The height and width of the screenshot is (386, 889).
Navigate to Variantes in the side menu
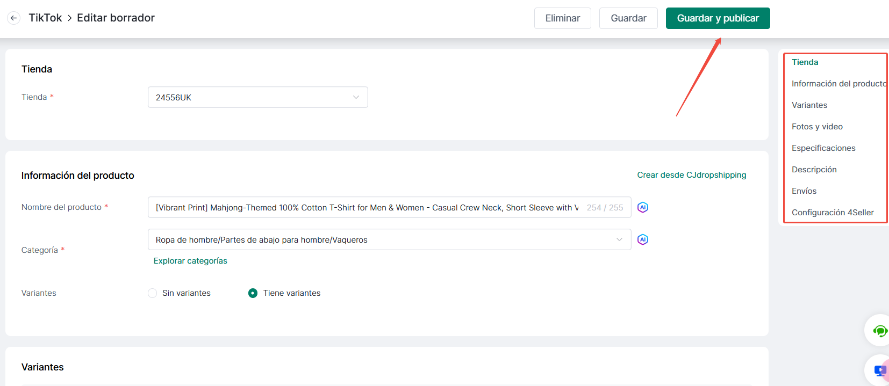(x=809, y=105)
